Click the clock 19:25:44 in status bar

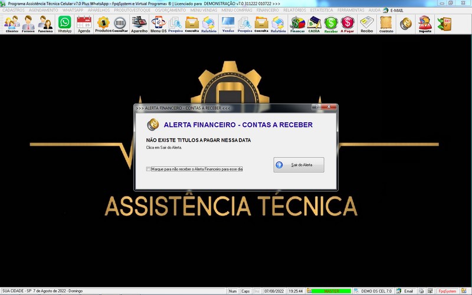(296, 291)
